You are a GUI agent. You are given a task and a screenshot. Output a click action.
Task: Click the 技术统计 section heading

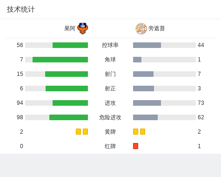[x=21, y=9]
